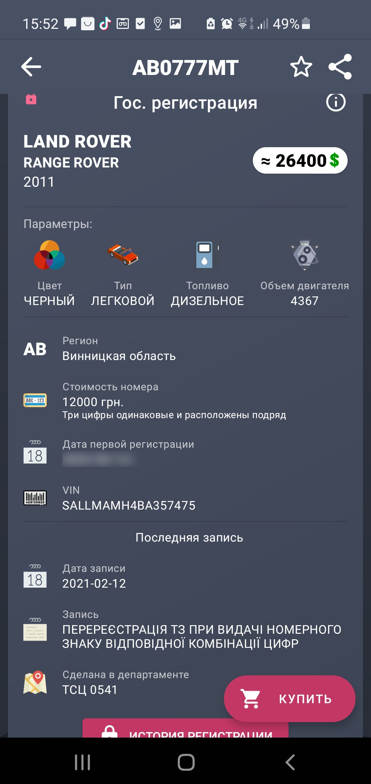Tap the license plate cost icon
Image resolution: width=371 pixels, height=784 pixels.
pos(35,400)
